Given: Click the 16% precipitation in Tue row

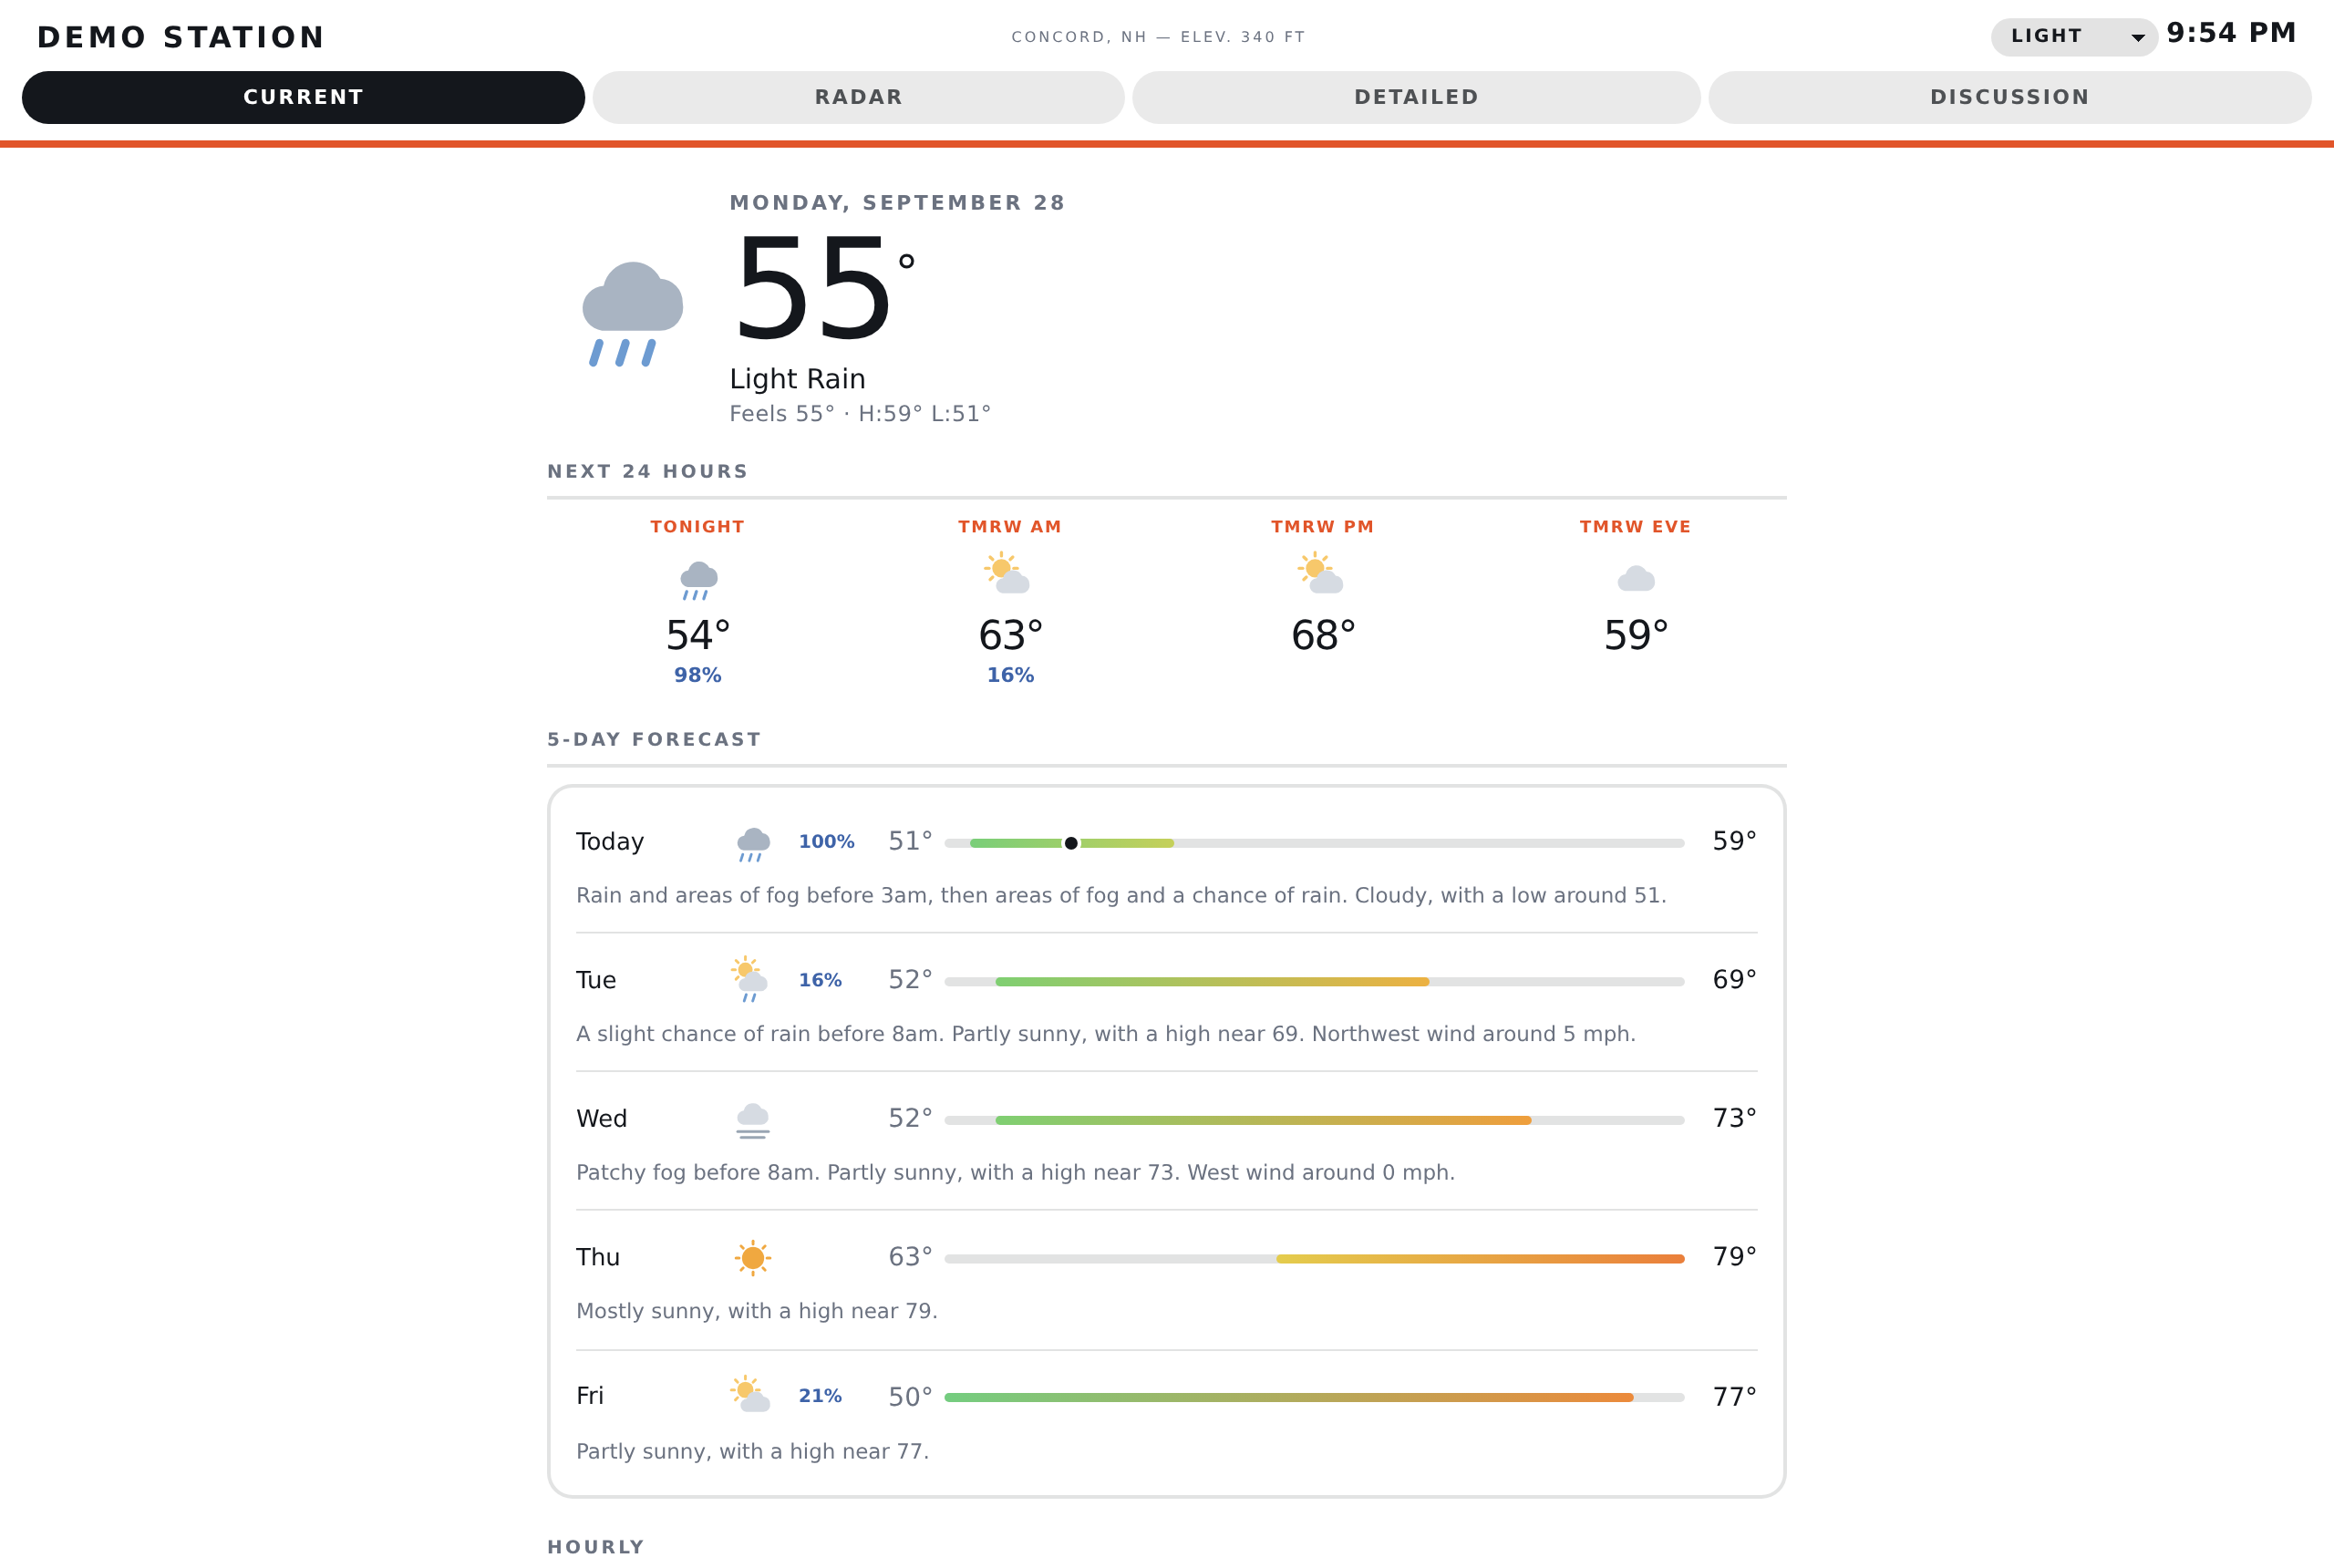Looking at the screenshot, I should click(820, 980).
